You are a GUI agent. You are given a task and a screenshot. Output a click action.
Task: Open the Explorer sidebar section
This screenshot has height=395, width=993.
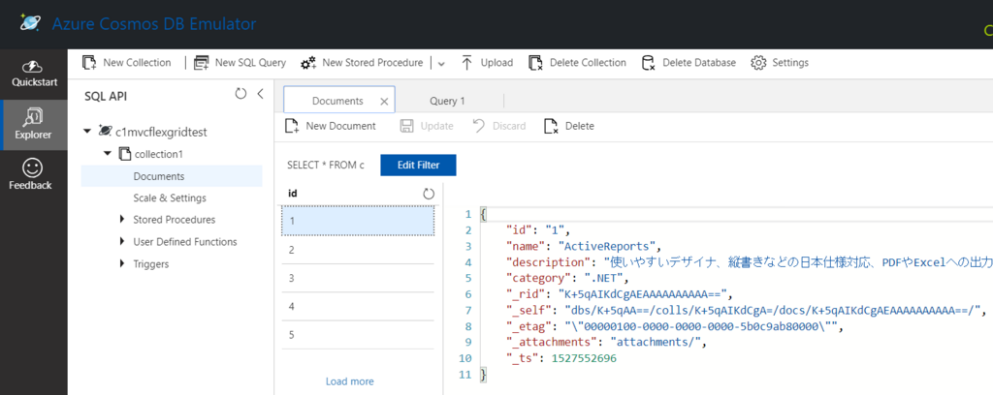coord(34,125)
